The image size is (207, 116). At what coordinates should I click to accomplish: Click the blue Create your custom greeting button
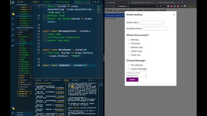(115, 15)
